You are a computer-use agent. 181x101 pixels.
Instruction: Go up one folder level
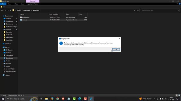[x=10, y=10]
